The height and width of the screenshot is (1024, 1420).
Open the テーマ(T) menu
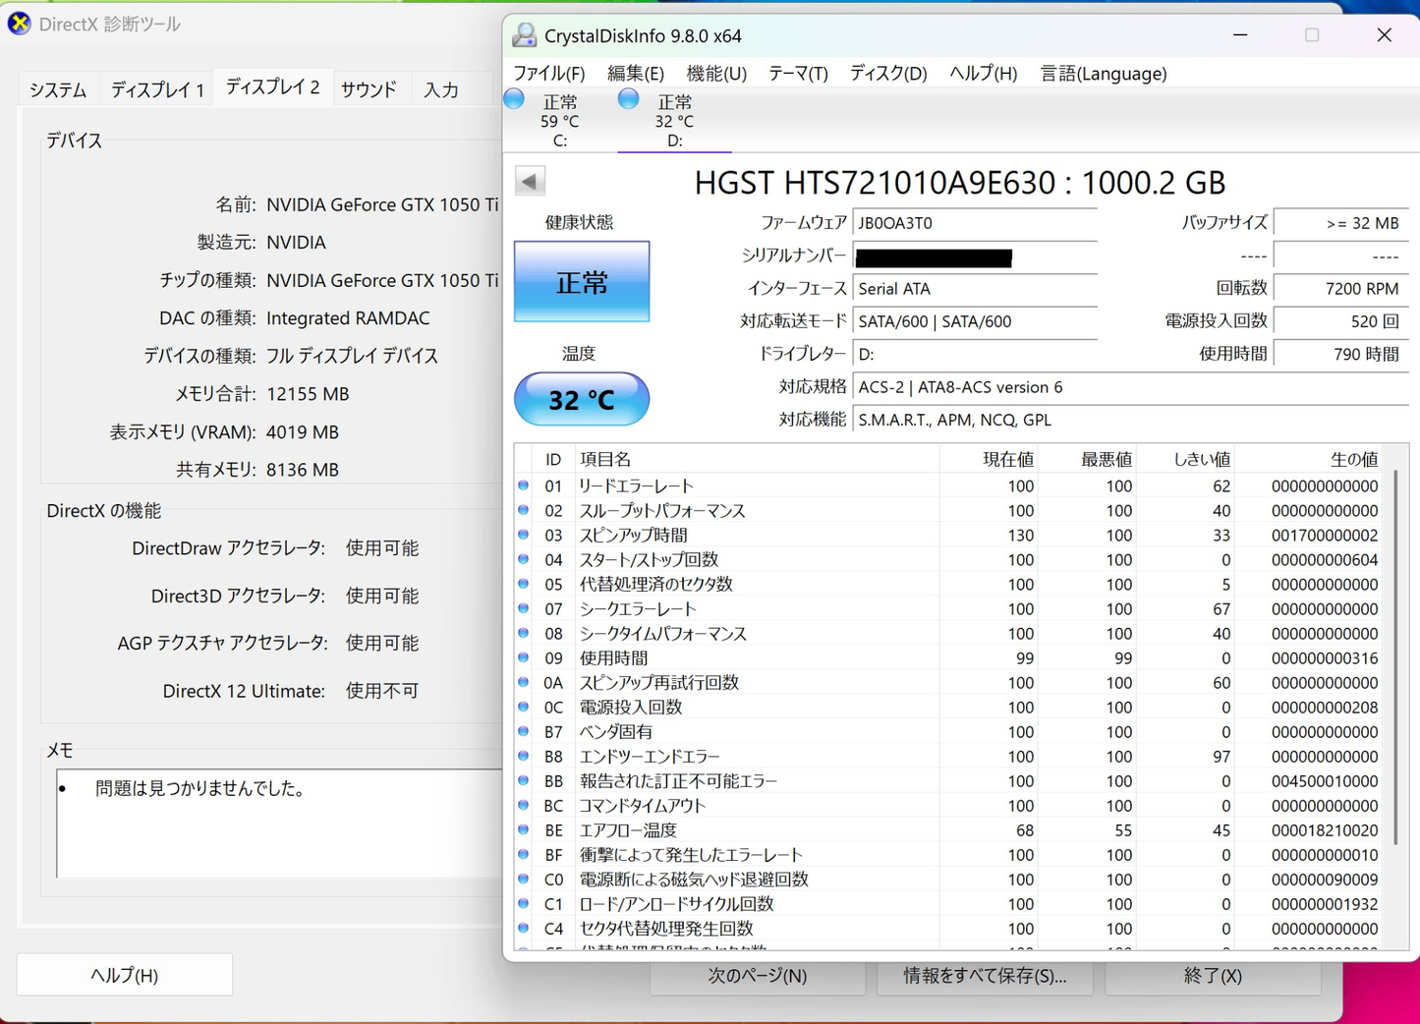point(798,74)
